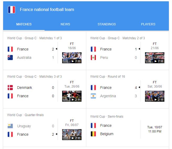Click the Denmark flag icon

point(10,88)
